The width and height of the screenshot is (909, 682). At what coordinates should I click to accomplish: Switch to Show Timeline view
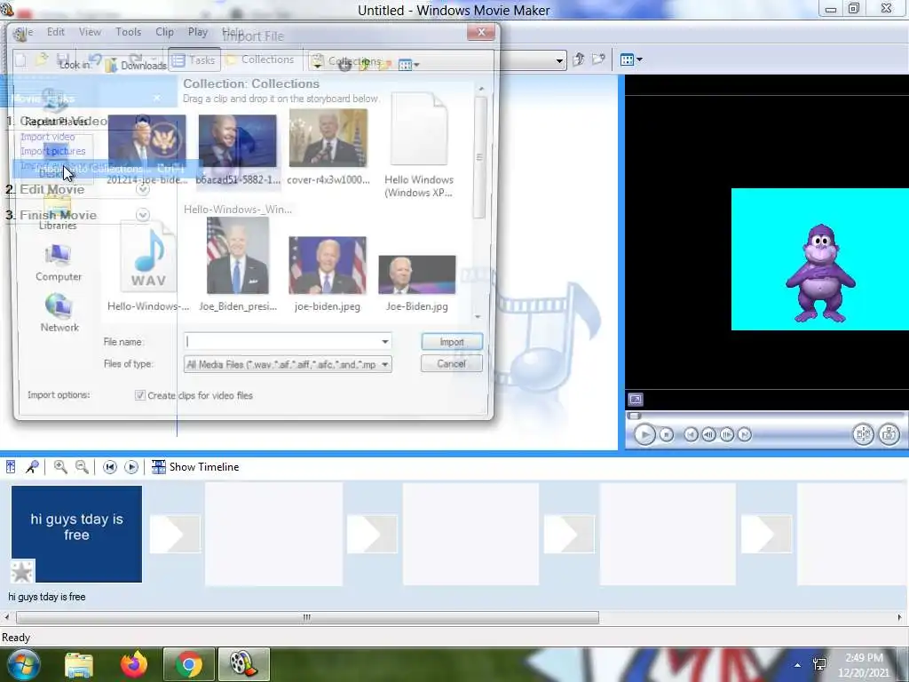click(x=195, y=467)
